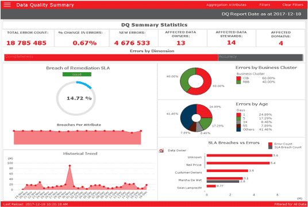308x207 pixels.
Task: Click the 14.72 % SLA breach gauge
Action: pyautogui.click(x=76, y=98)
